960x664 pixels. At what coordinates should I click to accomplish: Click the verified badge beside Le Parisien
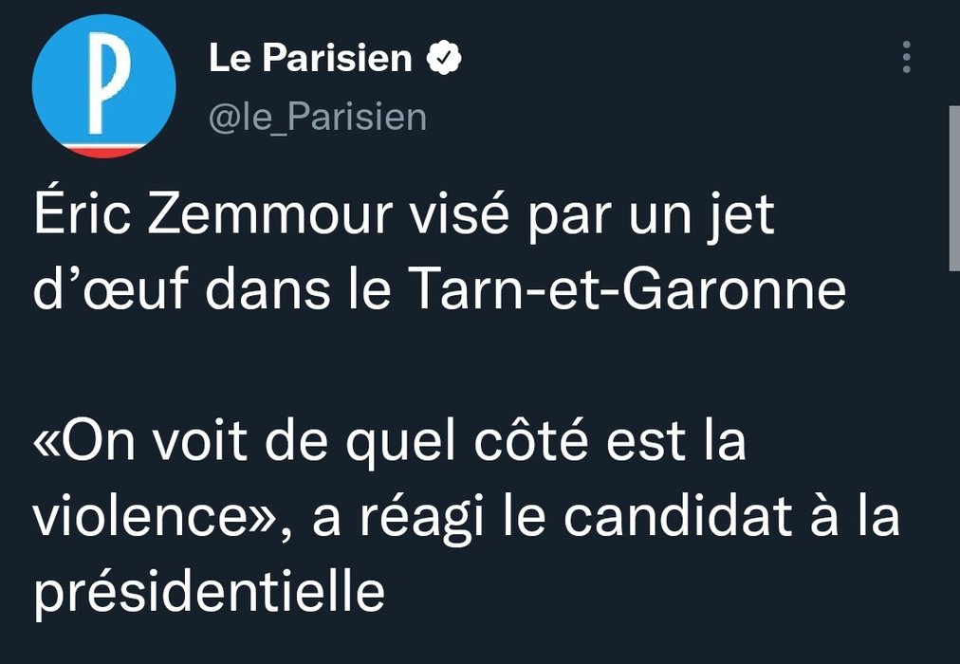pos(443,59)
